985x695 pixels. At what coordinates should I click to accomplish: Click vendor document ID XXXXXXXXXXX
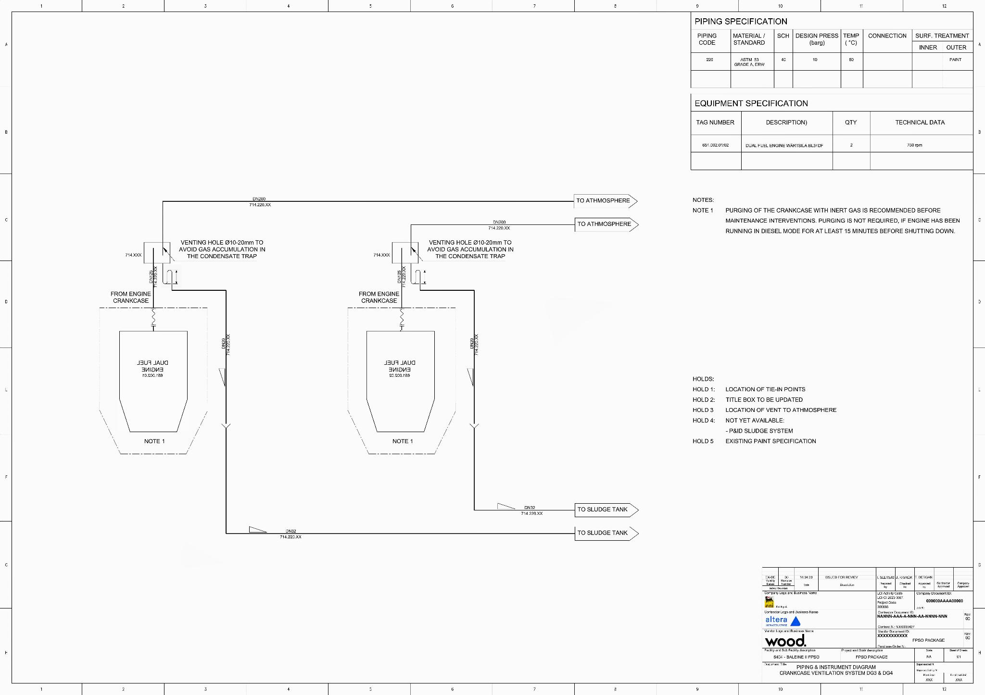click(x=892, y=636)
